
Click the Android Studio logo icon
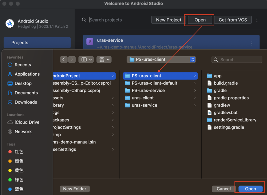(10, 24)
